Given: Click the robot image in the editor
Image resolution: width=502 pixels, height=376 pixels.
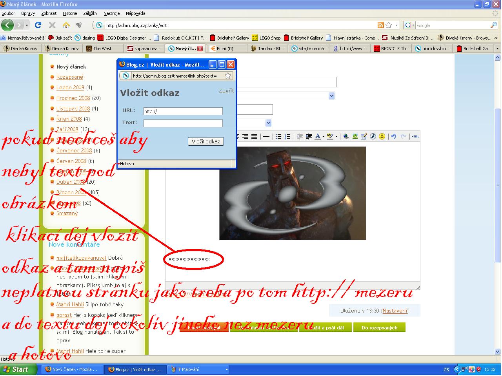Looking at the screenshot, I should 293,193.
